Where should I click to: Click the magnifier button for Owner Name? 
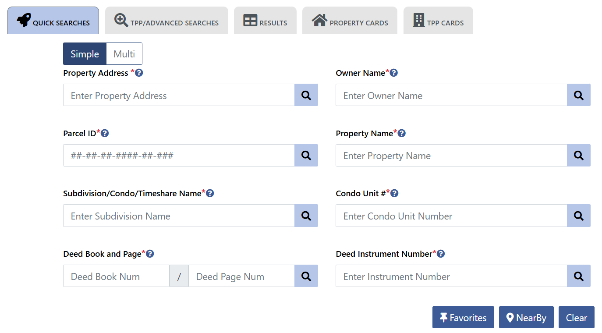578,95
